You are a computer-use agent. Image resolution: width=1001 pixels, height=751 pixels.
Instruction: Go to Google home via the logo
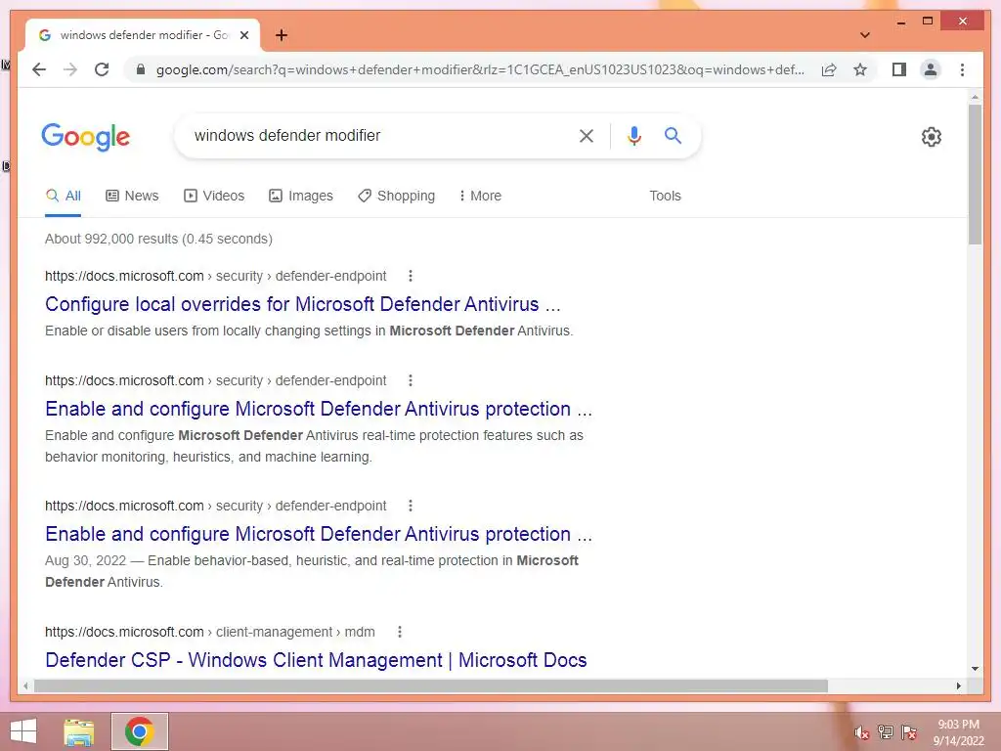[86, 137]
